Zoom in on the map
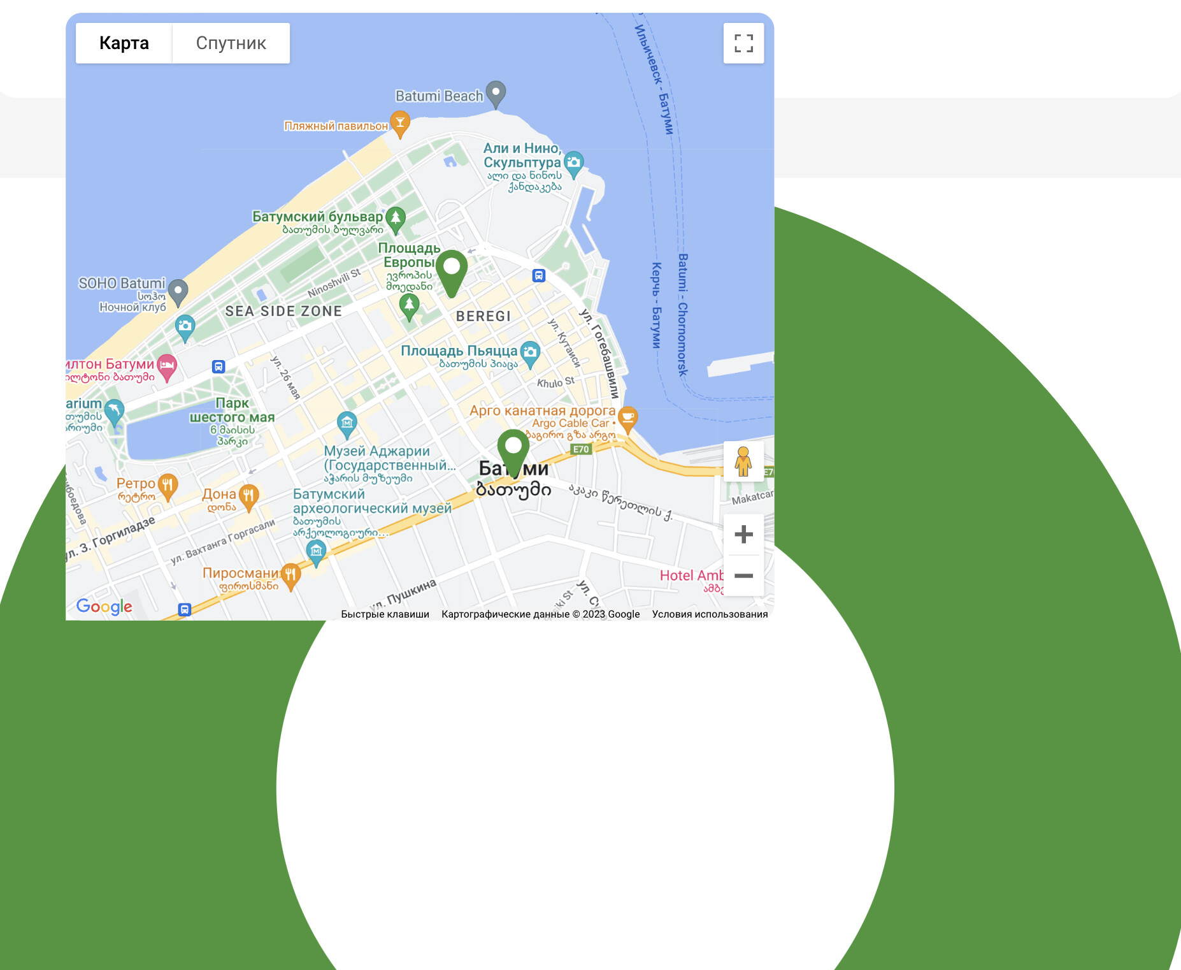 tap(743, 534)
